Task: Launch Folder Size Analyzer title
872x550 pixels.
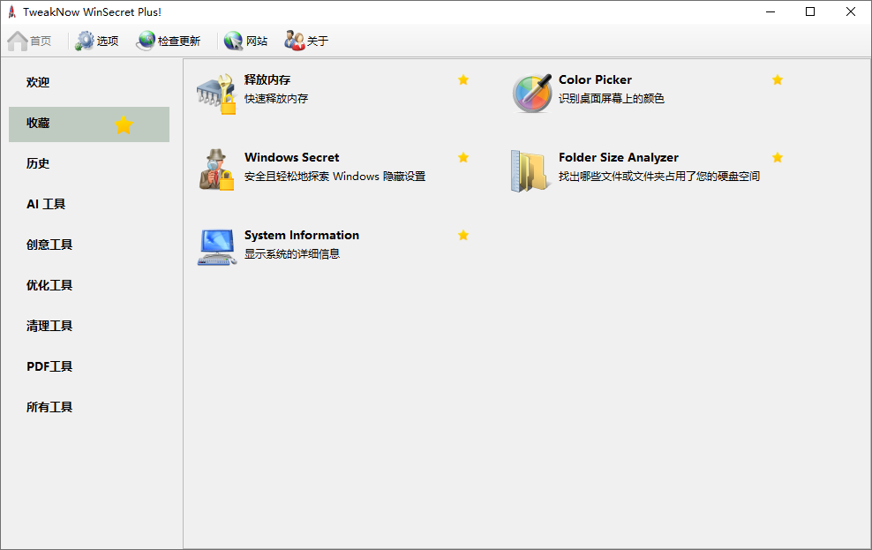Action: [x=619, y=157]
